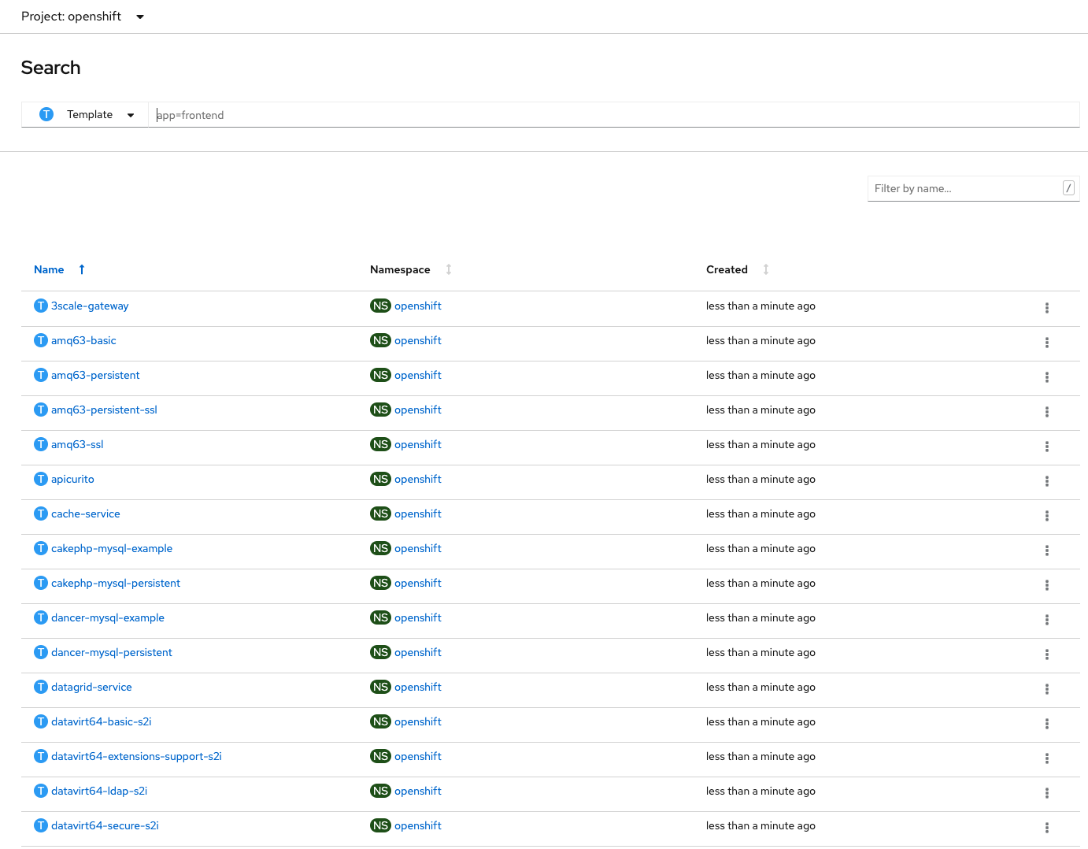Viewport: 1088px width, 849px height.
Task: Sort table by Created column header
Action: [727, 269]
